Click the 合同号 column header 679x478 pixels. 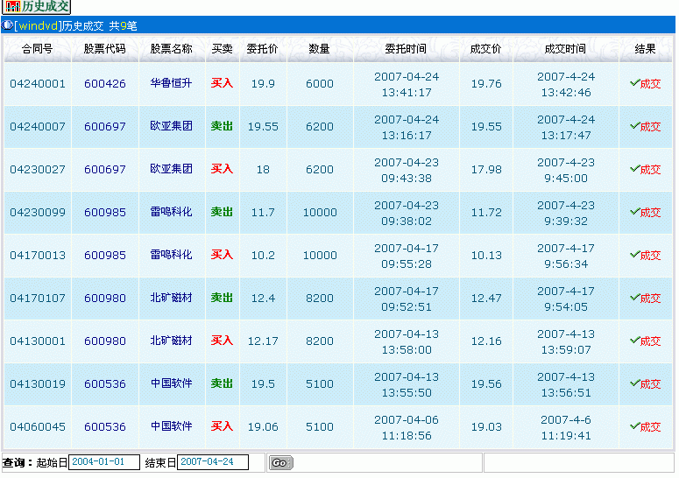click(x=38, y=49)
